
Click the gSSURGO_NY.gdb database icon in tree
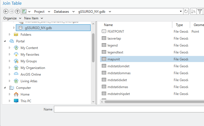coord(21,28)
